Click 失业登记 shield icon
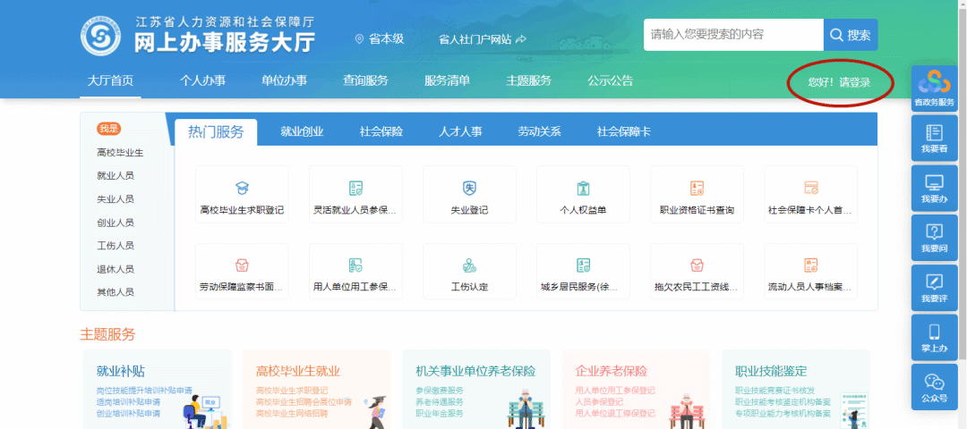This screenshot has width=967, height=429. point(469,188)
